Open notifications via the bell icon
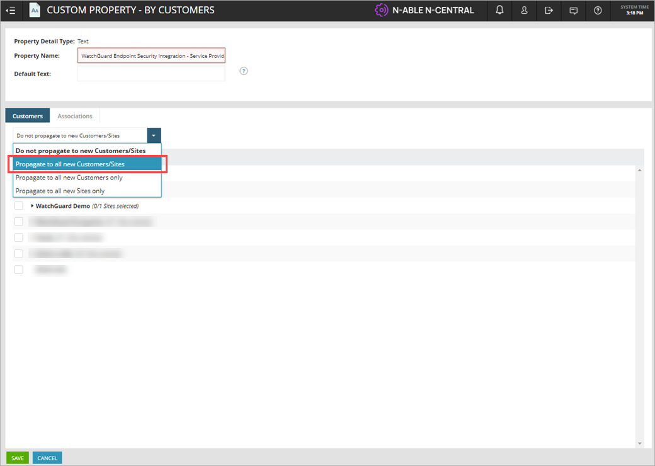 [x=499, y=10]
